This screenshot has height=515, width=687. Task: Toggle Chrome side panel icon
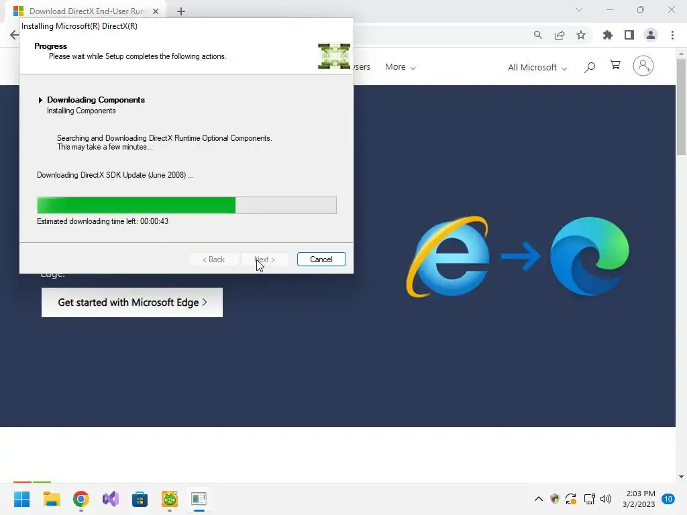[629, 35]
